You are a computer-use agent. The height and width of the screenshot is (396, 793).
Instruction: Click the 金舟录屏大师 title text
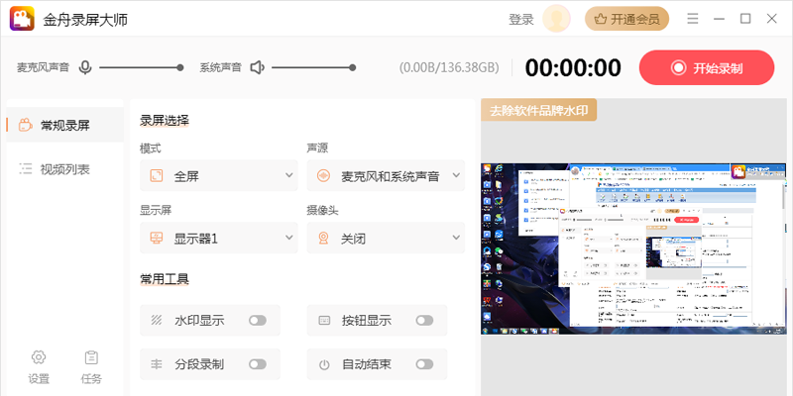[x=85, y=19]
